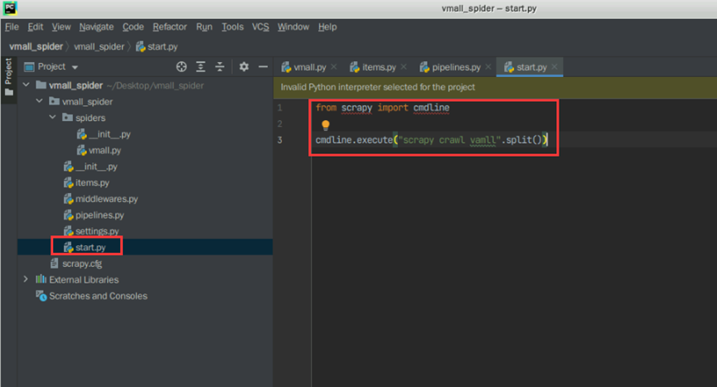717x387 pixels.
Task: Expand External Libraries node
Action: 26,279
